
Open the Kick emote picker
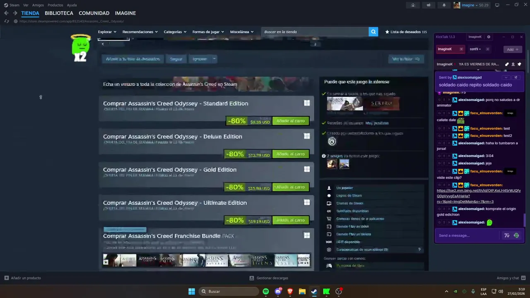coord(516,236)
